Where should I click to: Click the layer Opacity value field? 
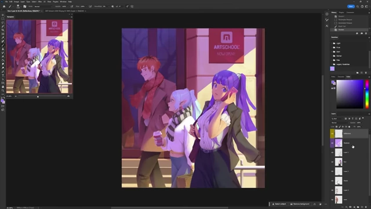pyautogui.click(x=359, y=122)
